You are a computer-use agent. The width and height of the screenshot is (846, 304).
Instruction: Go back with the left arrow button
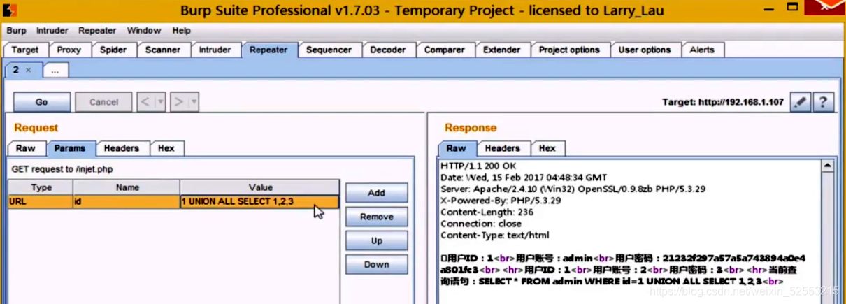(x=145, y=102)
